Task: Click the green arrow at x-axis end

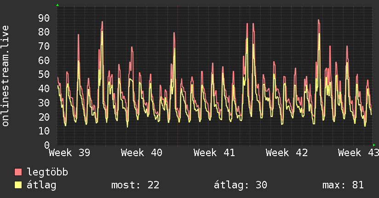Action: (374, 145)
